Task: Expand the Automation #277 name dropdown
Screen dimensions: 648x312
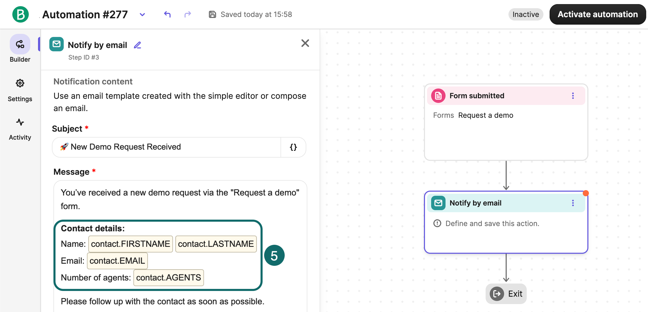Action: pyautogui.click(x=142, y=15)
